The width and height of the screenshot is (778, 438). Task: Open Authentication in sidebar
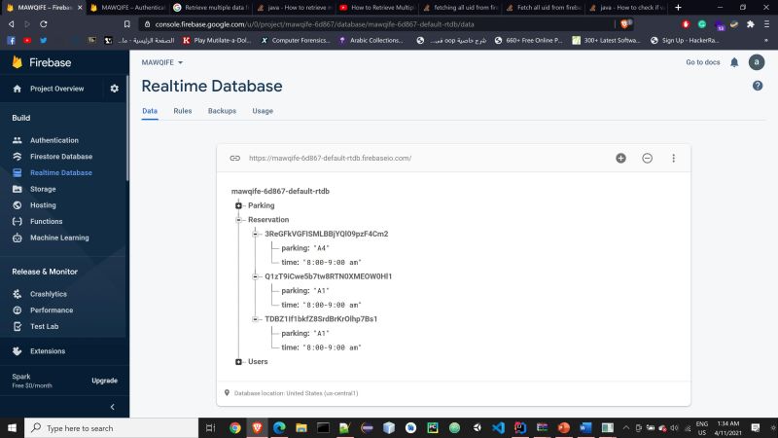pyautogui.click(x=54, y=140)
